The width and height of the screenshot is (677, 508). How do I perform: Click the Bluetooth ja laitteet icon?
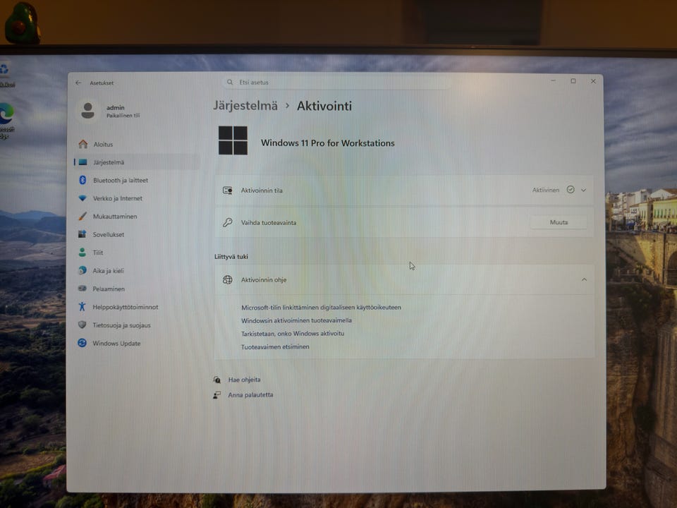83,180
